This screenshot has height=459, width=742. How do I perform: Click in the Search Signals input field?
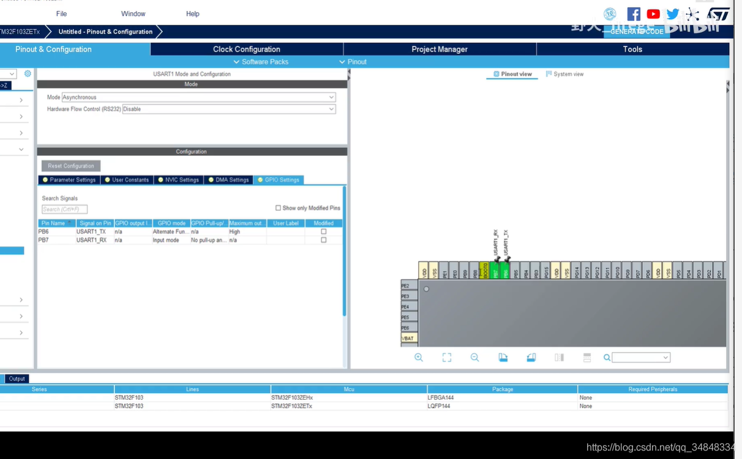point(64,209)
